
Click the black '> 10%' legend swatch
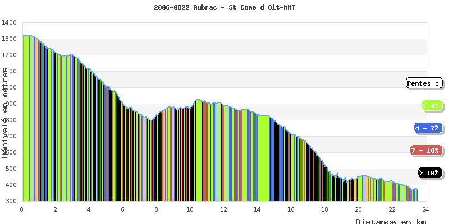point(430,173)
